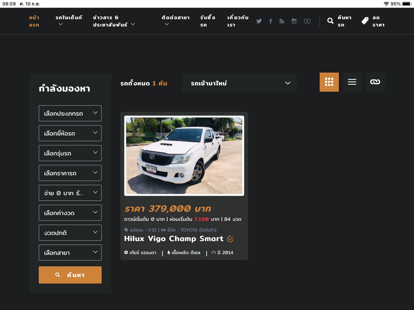The height and width of the screenshot is (310, 414).
Task: Click the battery status icon
Action: [407, 4]
